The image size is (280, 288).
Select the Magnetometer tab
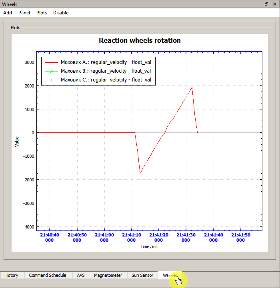point(108,275)
